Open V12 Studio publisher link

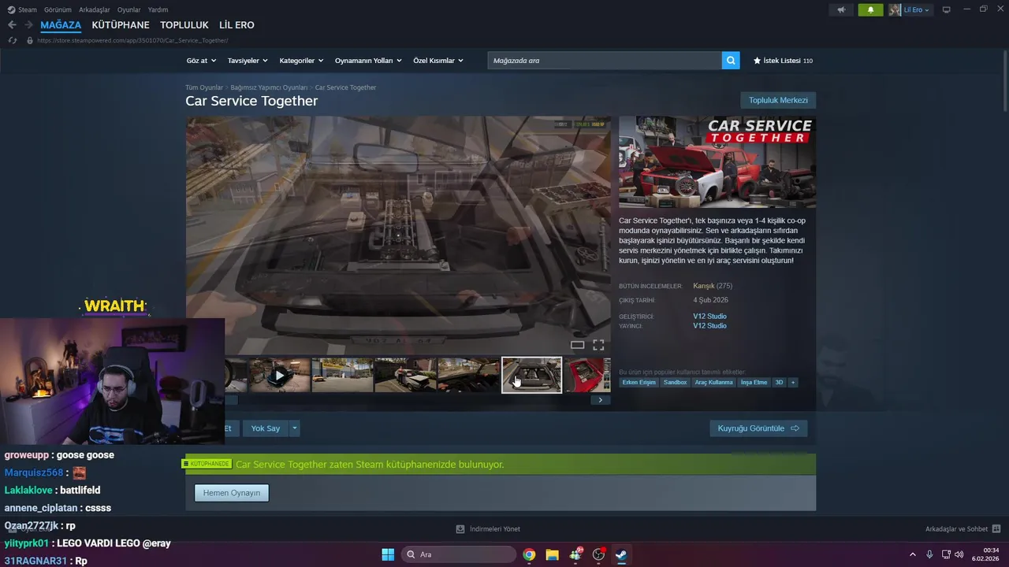(709, 326)
